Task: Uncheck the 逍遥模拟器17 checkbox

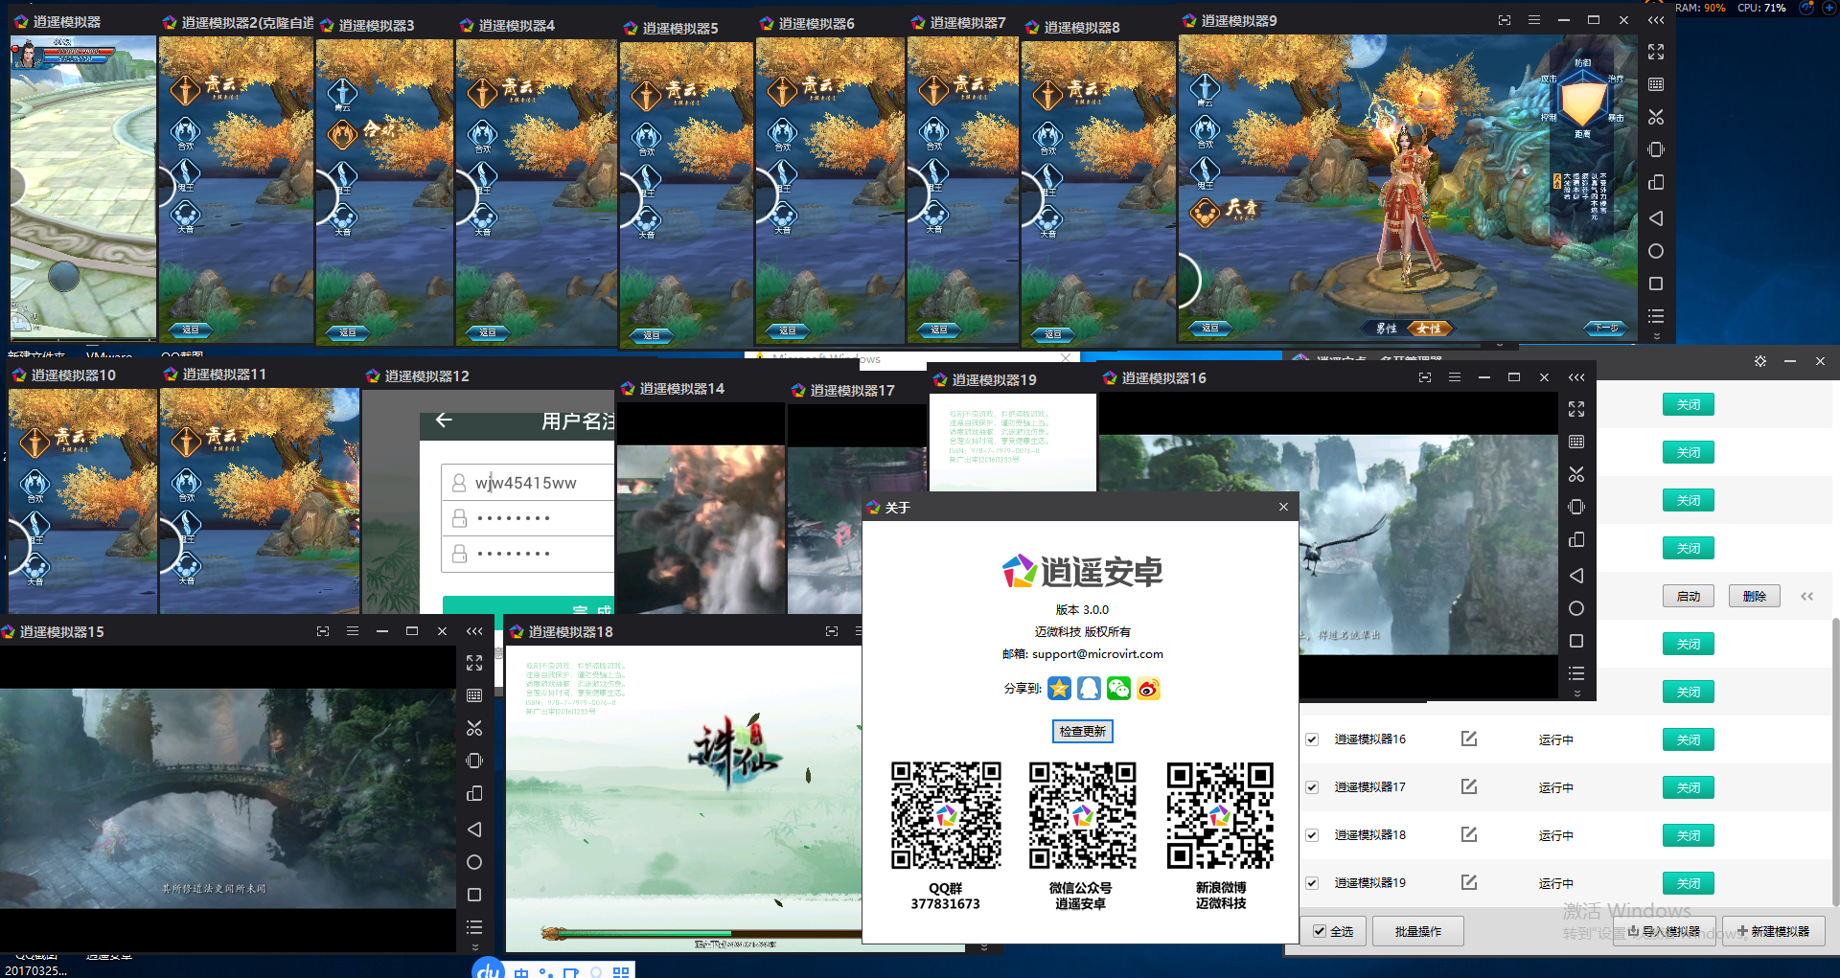Action: pyautogui.click(x=1312, y=787)
